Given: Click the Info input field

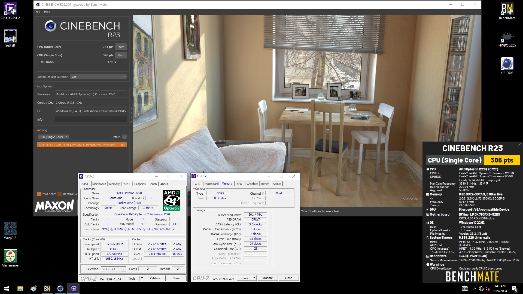Looking at the screenshot, I should pyautogui.click(x=91, y=120).
